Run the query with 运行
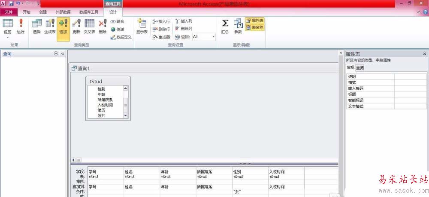Viewport: 429px width, 197px height. point(21,26)
